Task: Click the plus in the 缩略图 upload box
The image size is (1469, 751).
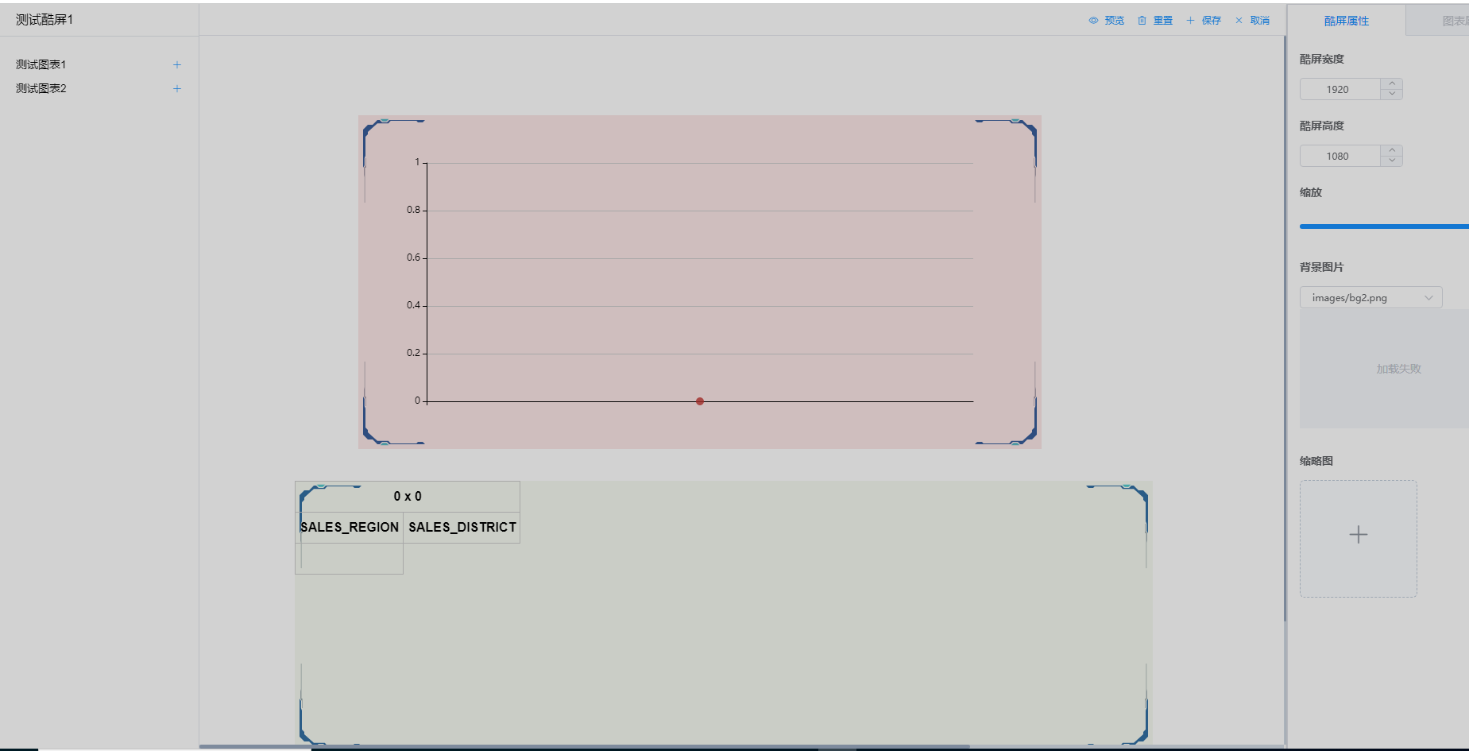Action: pyautogui.click(x=1358, y=535)
